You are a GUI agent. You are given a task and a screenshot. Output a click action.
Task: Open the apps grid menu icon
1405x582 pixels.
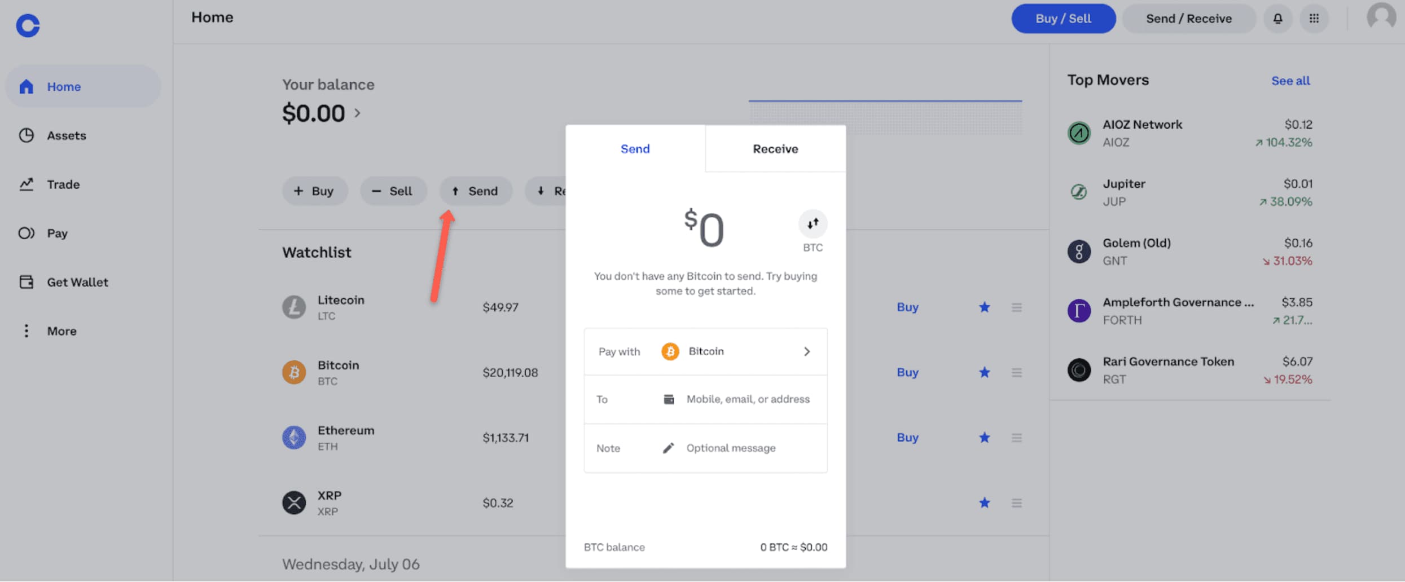(1314, 19)
